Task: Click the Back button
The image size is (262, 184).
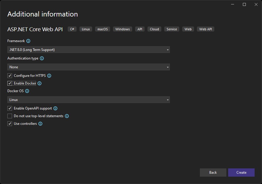Action: 213,173
